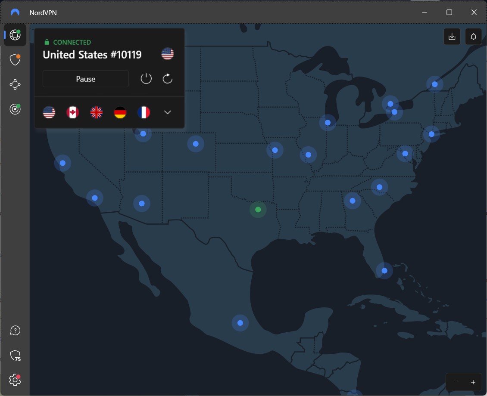Select the Chicago server dot on the map
Viewport: 487px width, 396px height.
pyautogui.click(x=328, y=123)
